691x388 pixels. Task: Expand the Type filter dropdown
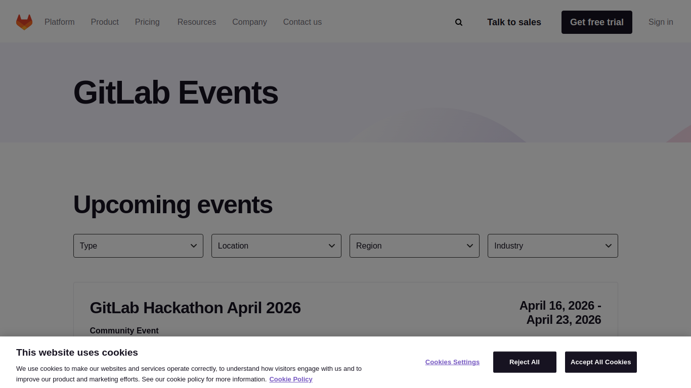[x=138, y=246]
